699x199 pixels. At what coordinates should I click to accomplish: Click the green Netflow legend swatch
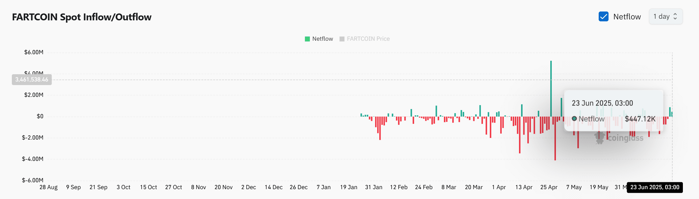pyautogui.click(x=307, y=39)
